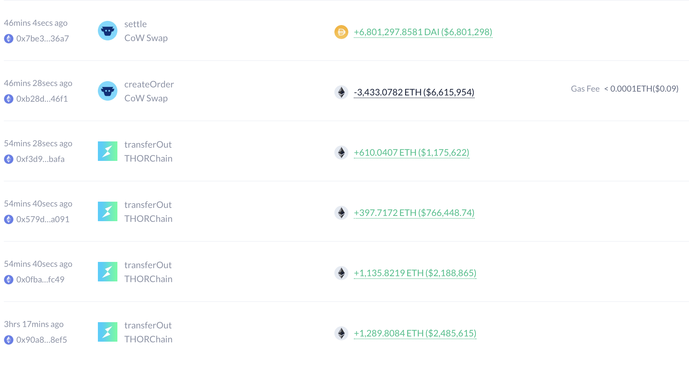Open transaction hash 0xb28d...46f1
The image size is (689, 365).
[42, 99]
